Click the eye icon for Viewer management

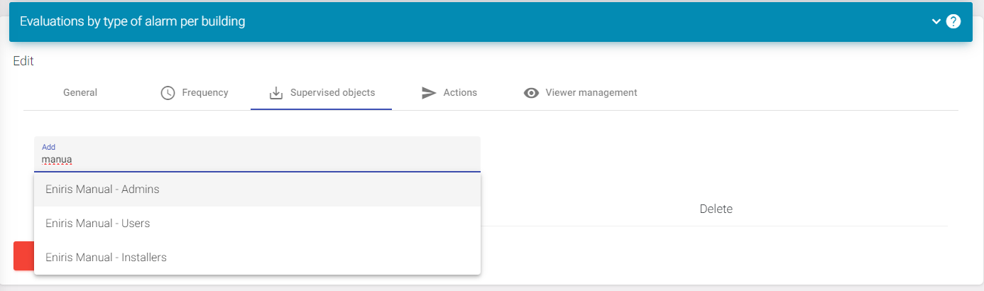click(x=531, y=93)
